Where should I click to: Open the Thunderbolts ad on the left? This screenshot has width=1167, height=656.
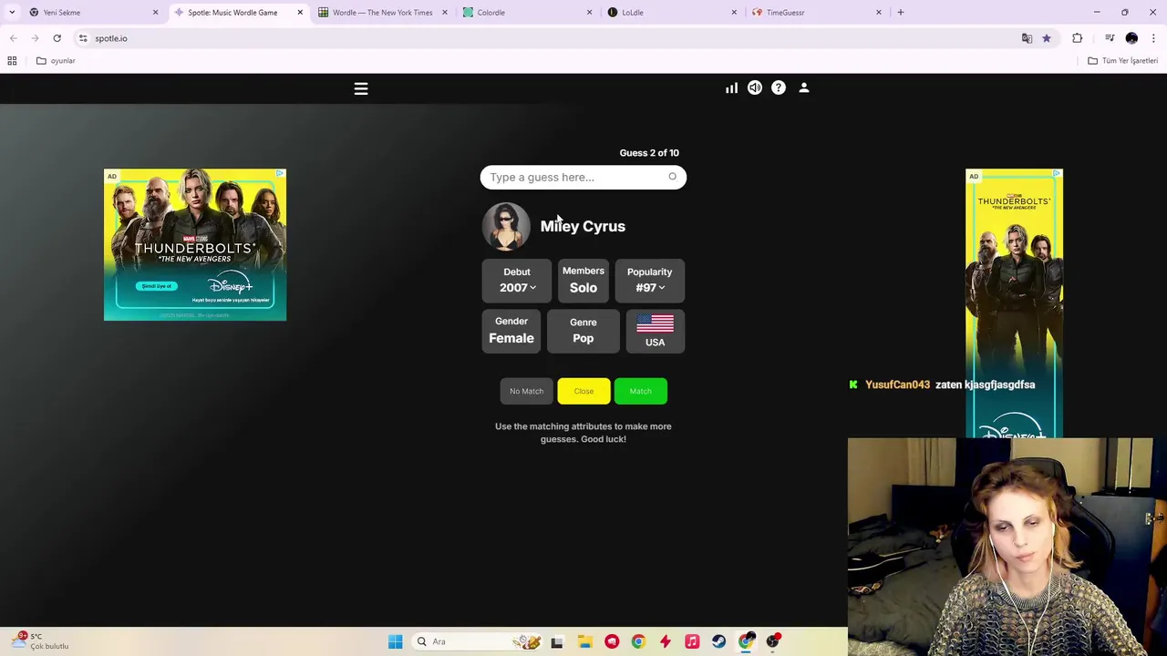(195, 244)
